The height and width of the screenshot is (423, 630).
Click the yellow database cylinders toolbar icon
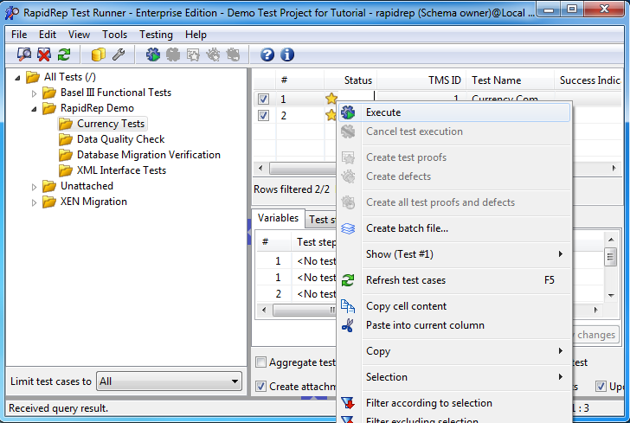coord(98,54)
